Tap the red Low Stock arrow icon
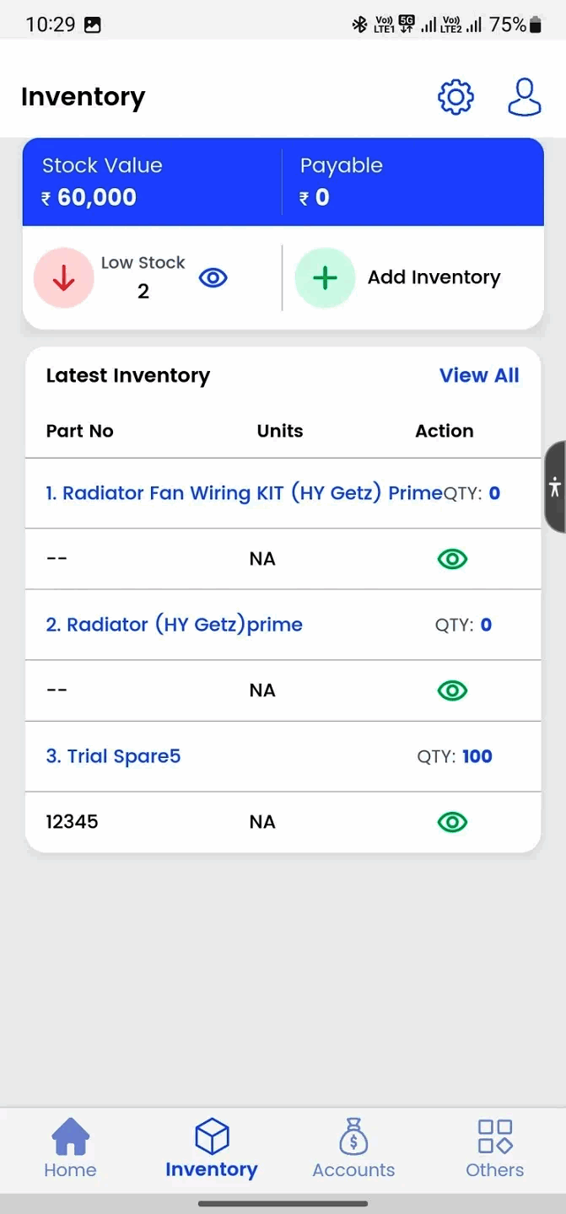566x1214 pixels. [63, 278]
